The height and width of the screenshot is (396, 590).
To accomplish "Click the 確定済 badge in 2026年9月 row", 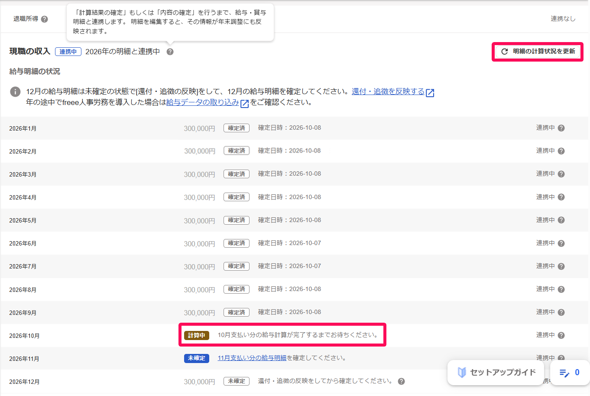I will point(237,312).
